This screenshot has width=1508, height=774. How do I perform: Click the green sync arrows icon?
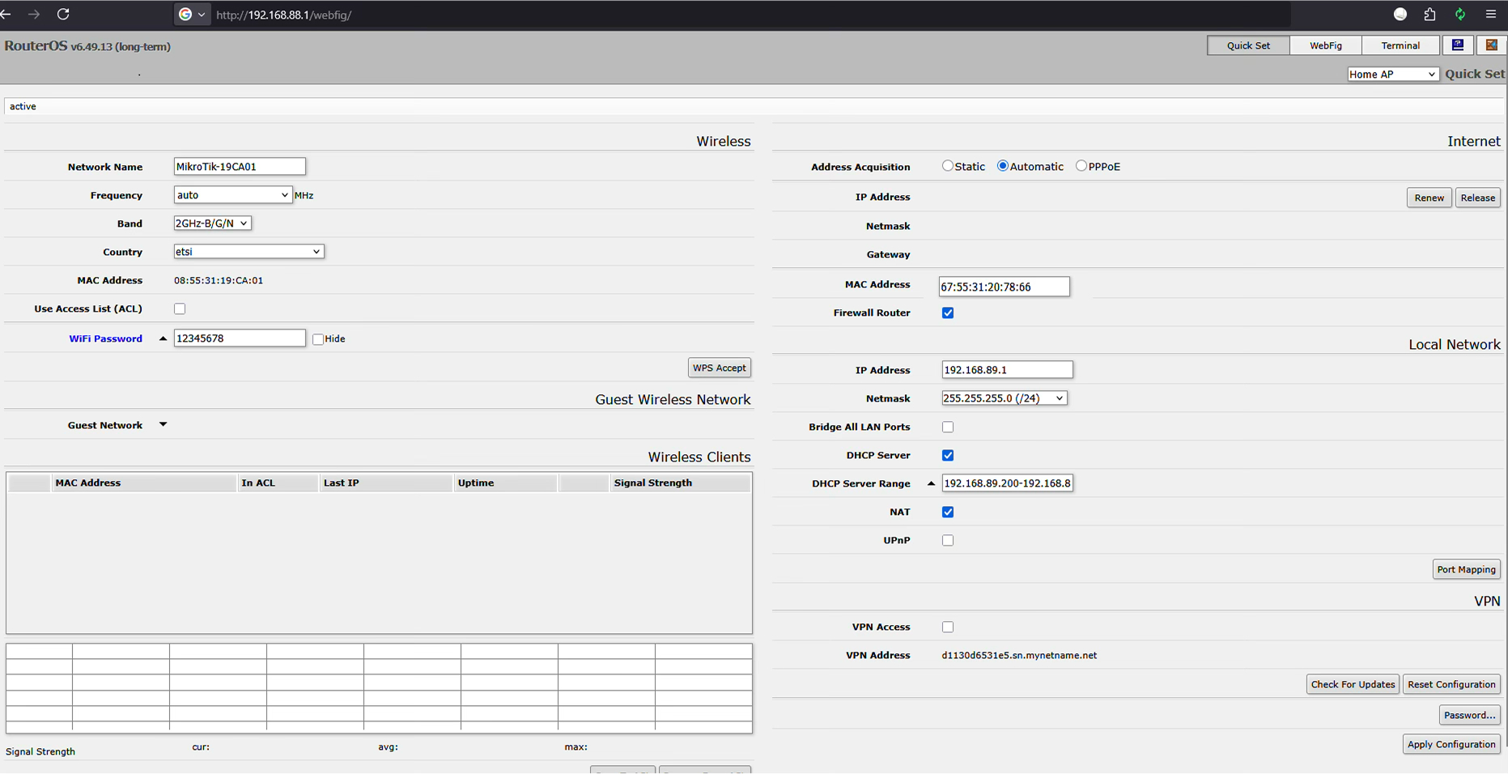click(1460, 15)
